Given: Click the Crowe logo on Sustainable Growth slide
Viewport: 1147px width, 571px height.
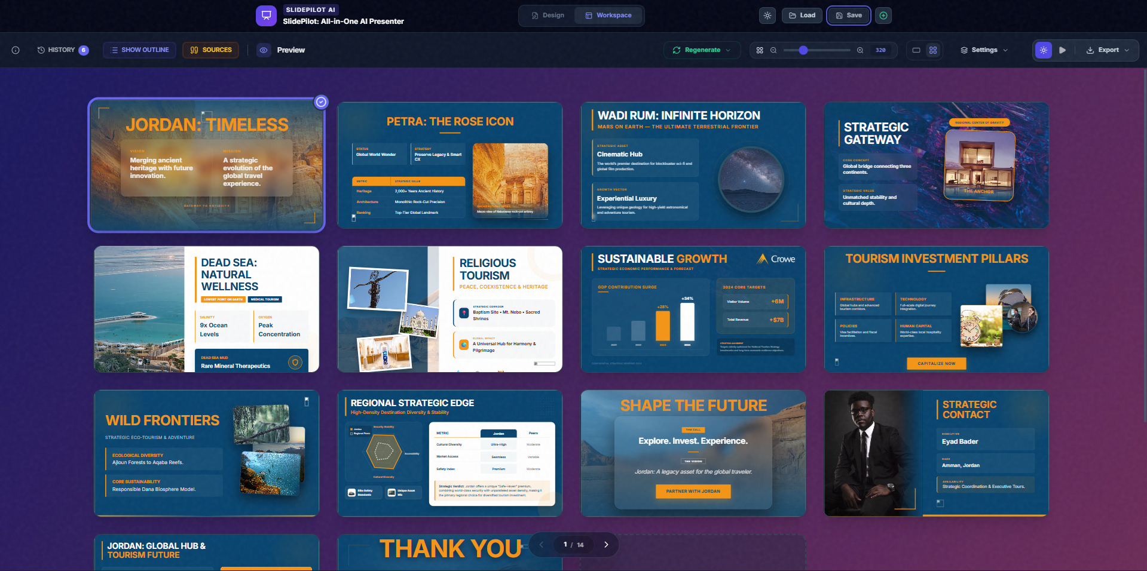Looking at the screenshot, I should pyautogui.click(x=776, y=259).
